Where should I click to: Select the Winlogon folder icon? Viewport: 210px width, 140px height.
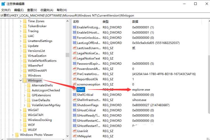click(25, 80)
